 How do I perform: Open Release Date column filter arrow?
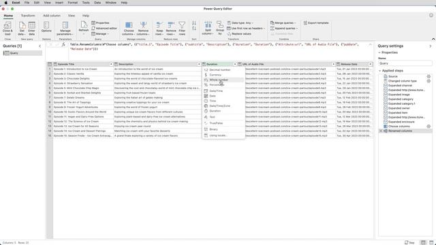coord(371,64)
